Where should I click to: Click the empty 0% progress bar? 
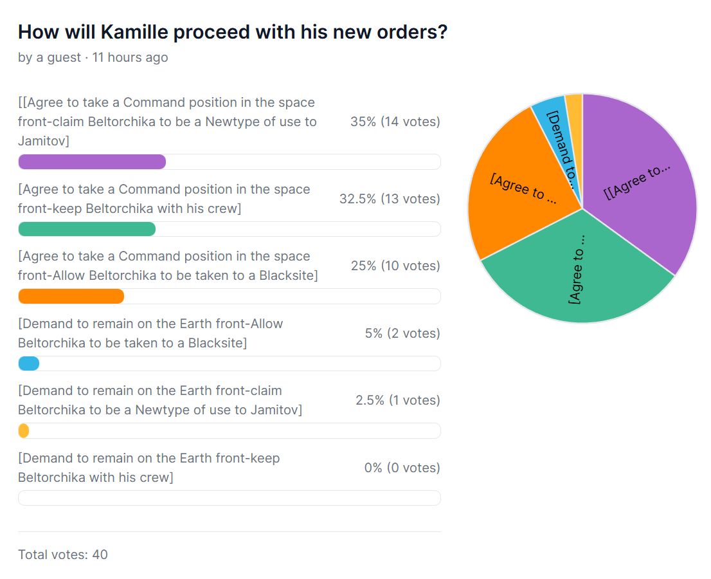coord(229,498)
